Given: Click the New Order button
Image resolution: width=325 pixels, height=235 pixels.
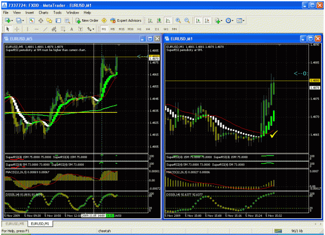Looking at the screenshot, I should (x=87, y=20).
